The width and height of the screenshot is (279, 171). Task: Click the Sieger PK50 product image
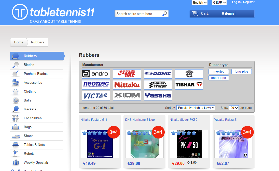(x=189, y=144)
